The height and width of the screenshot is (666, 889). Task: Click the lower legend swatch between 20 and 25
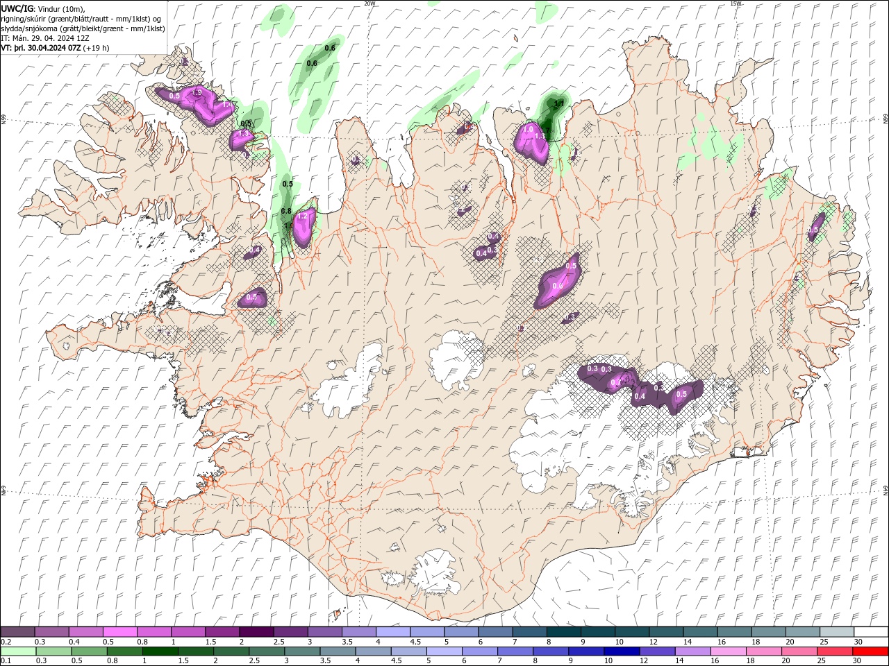pyautogui.click(x=799, y=651)
